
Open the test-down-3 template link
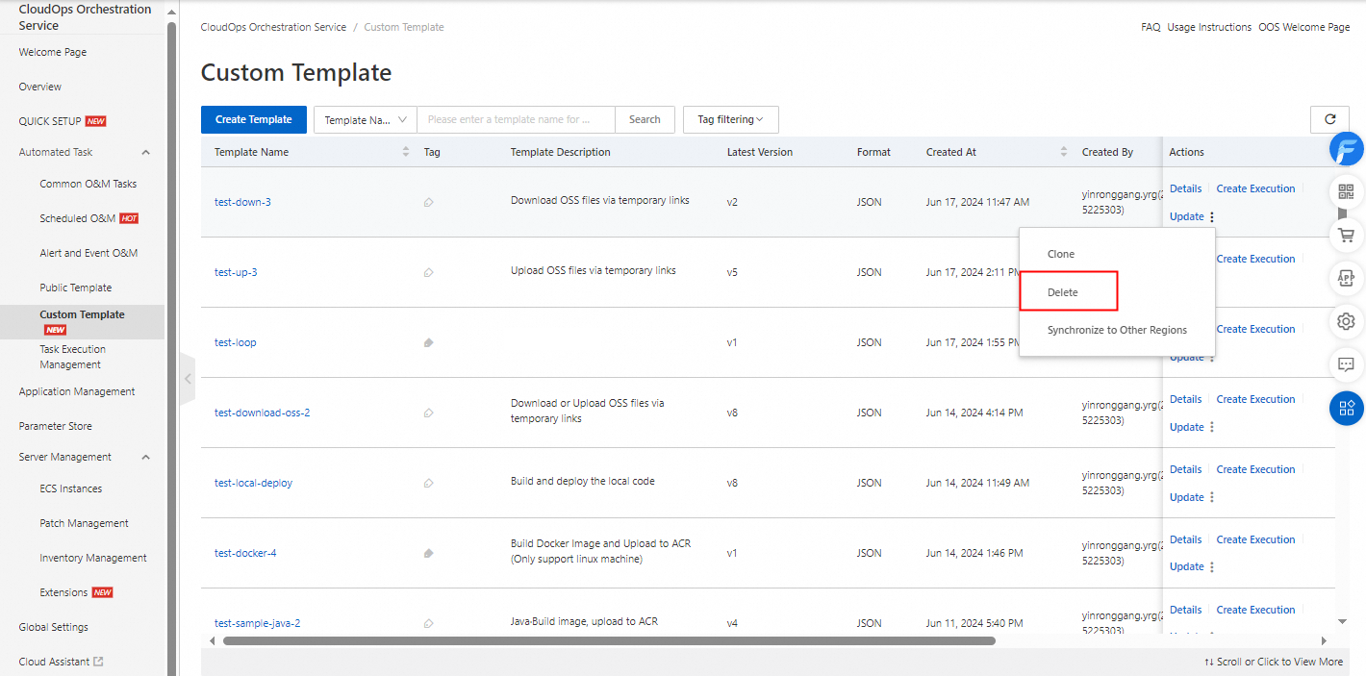tap(242, 202)
